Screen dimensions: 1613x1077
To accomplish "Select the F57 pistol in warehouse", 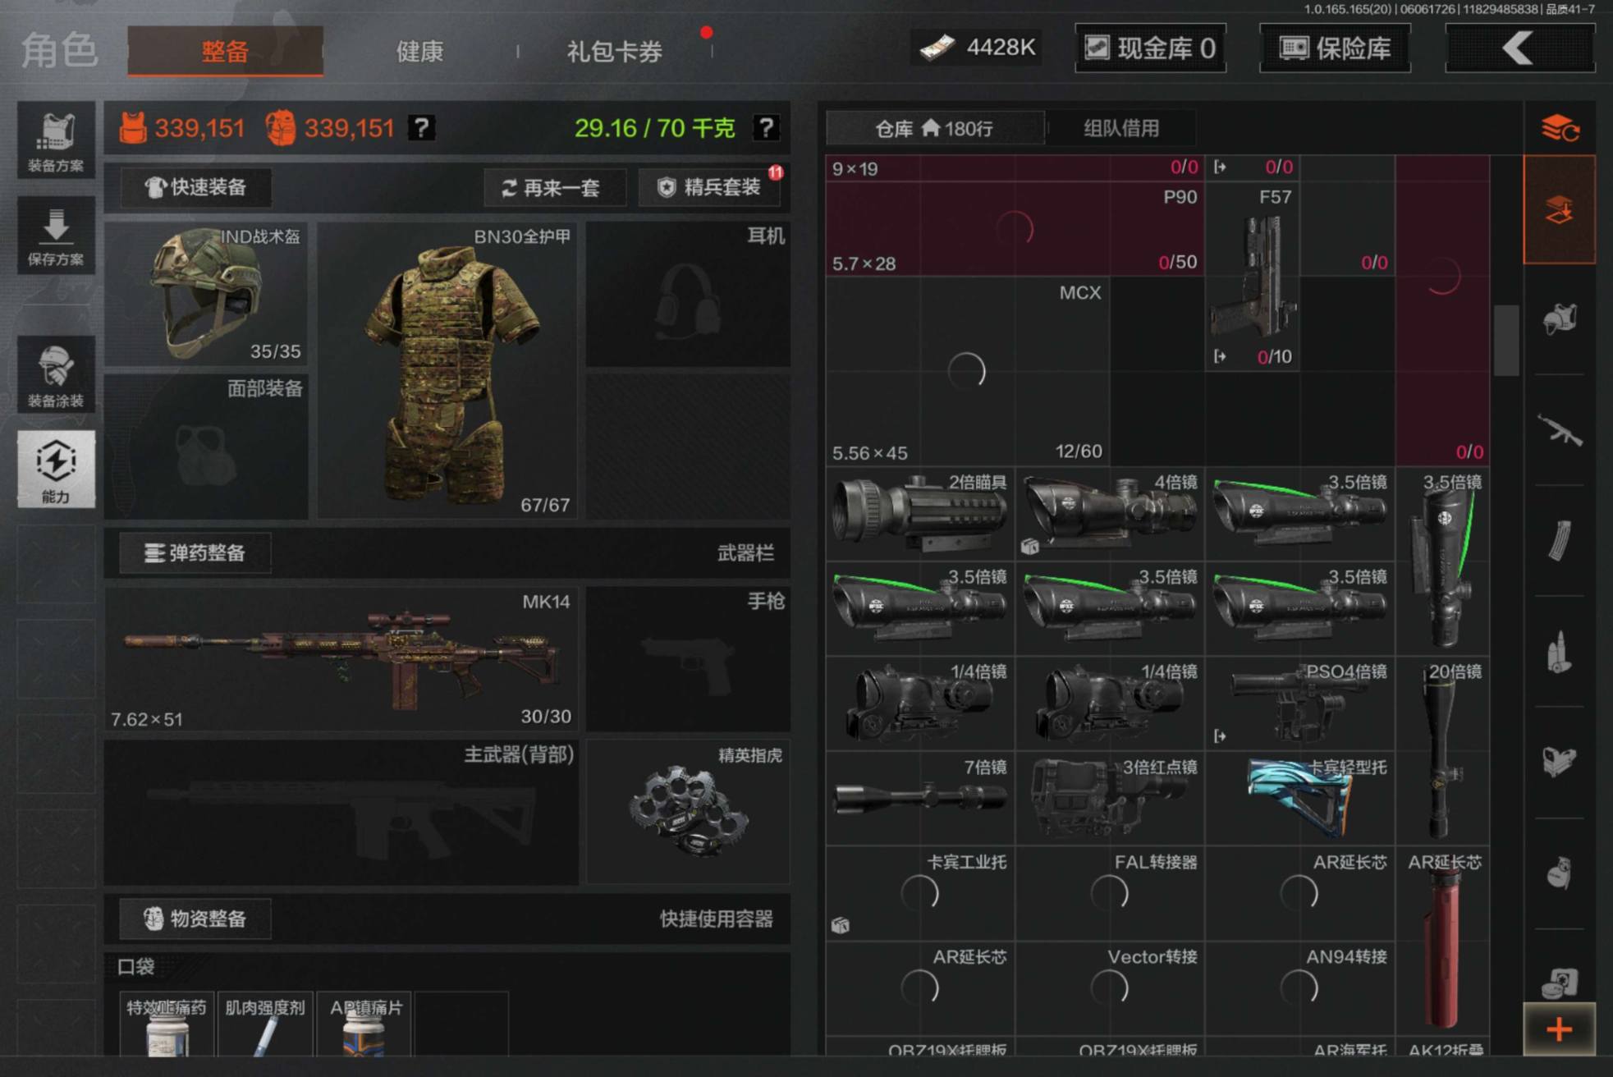I will click(x=1253, y=276).
